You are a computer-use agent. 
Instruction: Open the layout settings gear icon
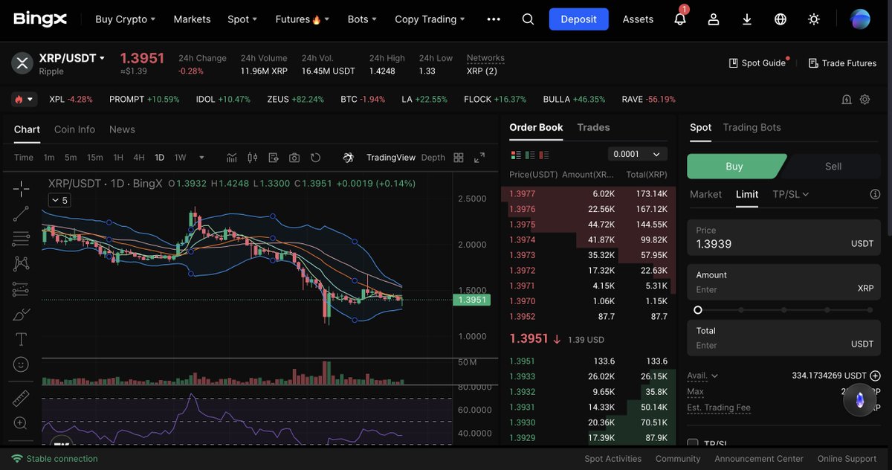(864, 99)
